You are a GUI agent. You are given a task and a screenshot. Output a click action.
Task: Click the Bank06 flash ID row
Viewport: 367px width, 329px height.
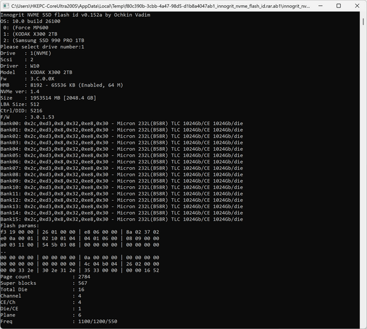[x=122, y=162]
